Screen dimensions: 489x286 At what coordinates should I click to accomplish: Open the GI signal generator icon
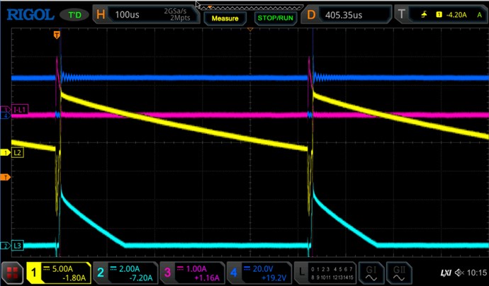click(371, 273)
